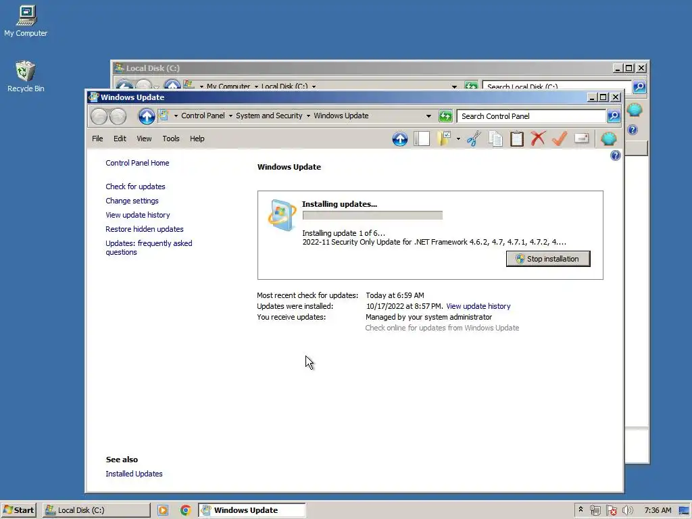Click the search magnifier in Local Disk window
The image size is (692, 519).
click(x=639, y=87)
